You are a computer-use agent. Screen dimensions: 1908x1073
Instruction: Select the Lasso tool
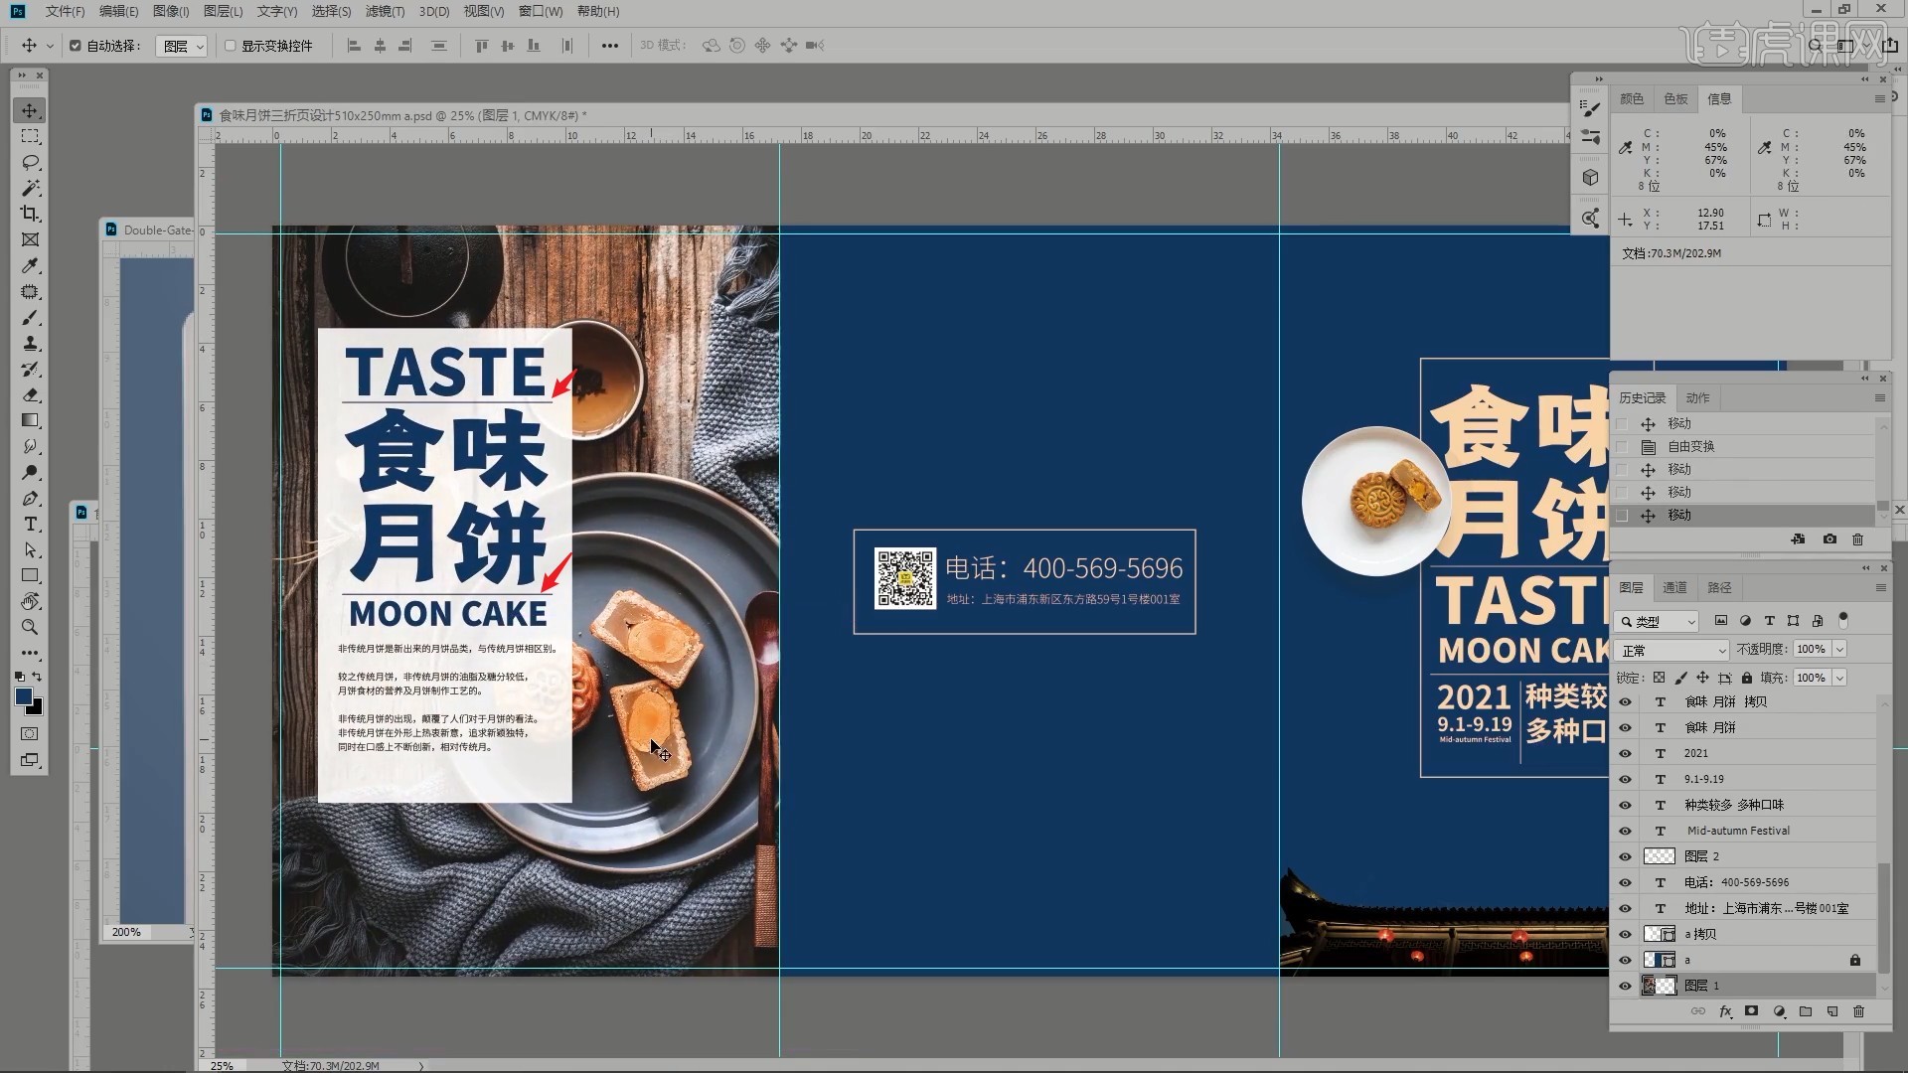(x=30, y=162)
